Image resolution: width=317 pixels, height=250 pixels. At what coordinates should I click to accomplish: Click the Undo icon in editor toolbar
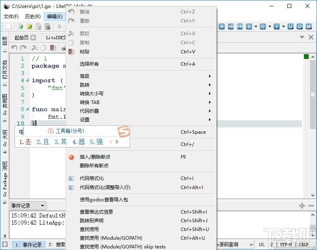(14, 48)
